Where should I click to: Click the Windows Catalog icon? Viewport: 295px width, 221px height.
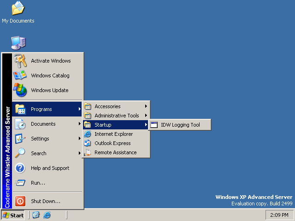coord(20,76)
